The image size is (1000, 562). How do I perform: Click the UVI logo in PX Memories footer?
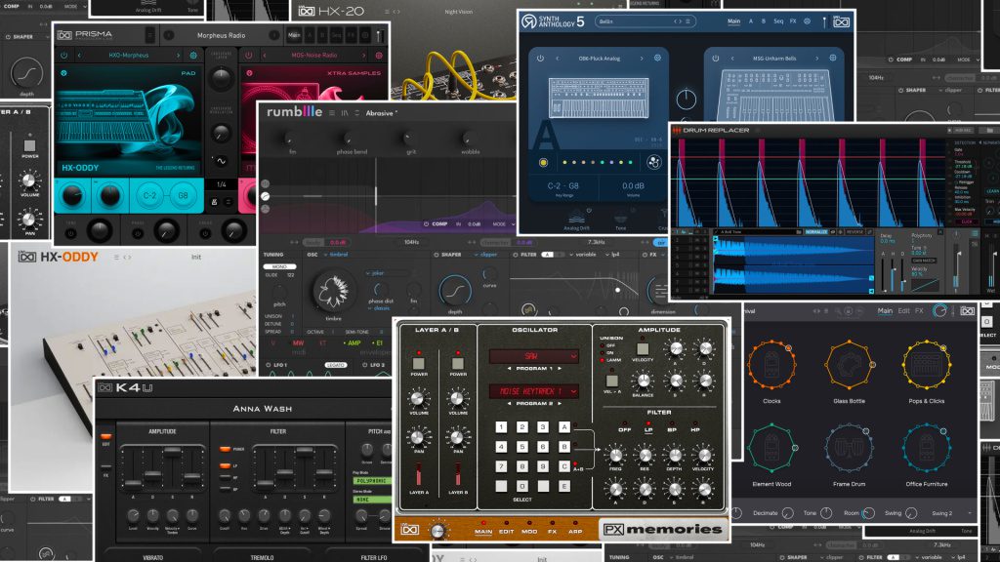[x=409, y=530]
